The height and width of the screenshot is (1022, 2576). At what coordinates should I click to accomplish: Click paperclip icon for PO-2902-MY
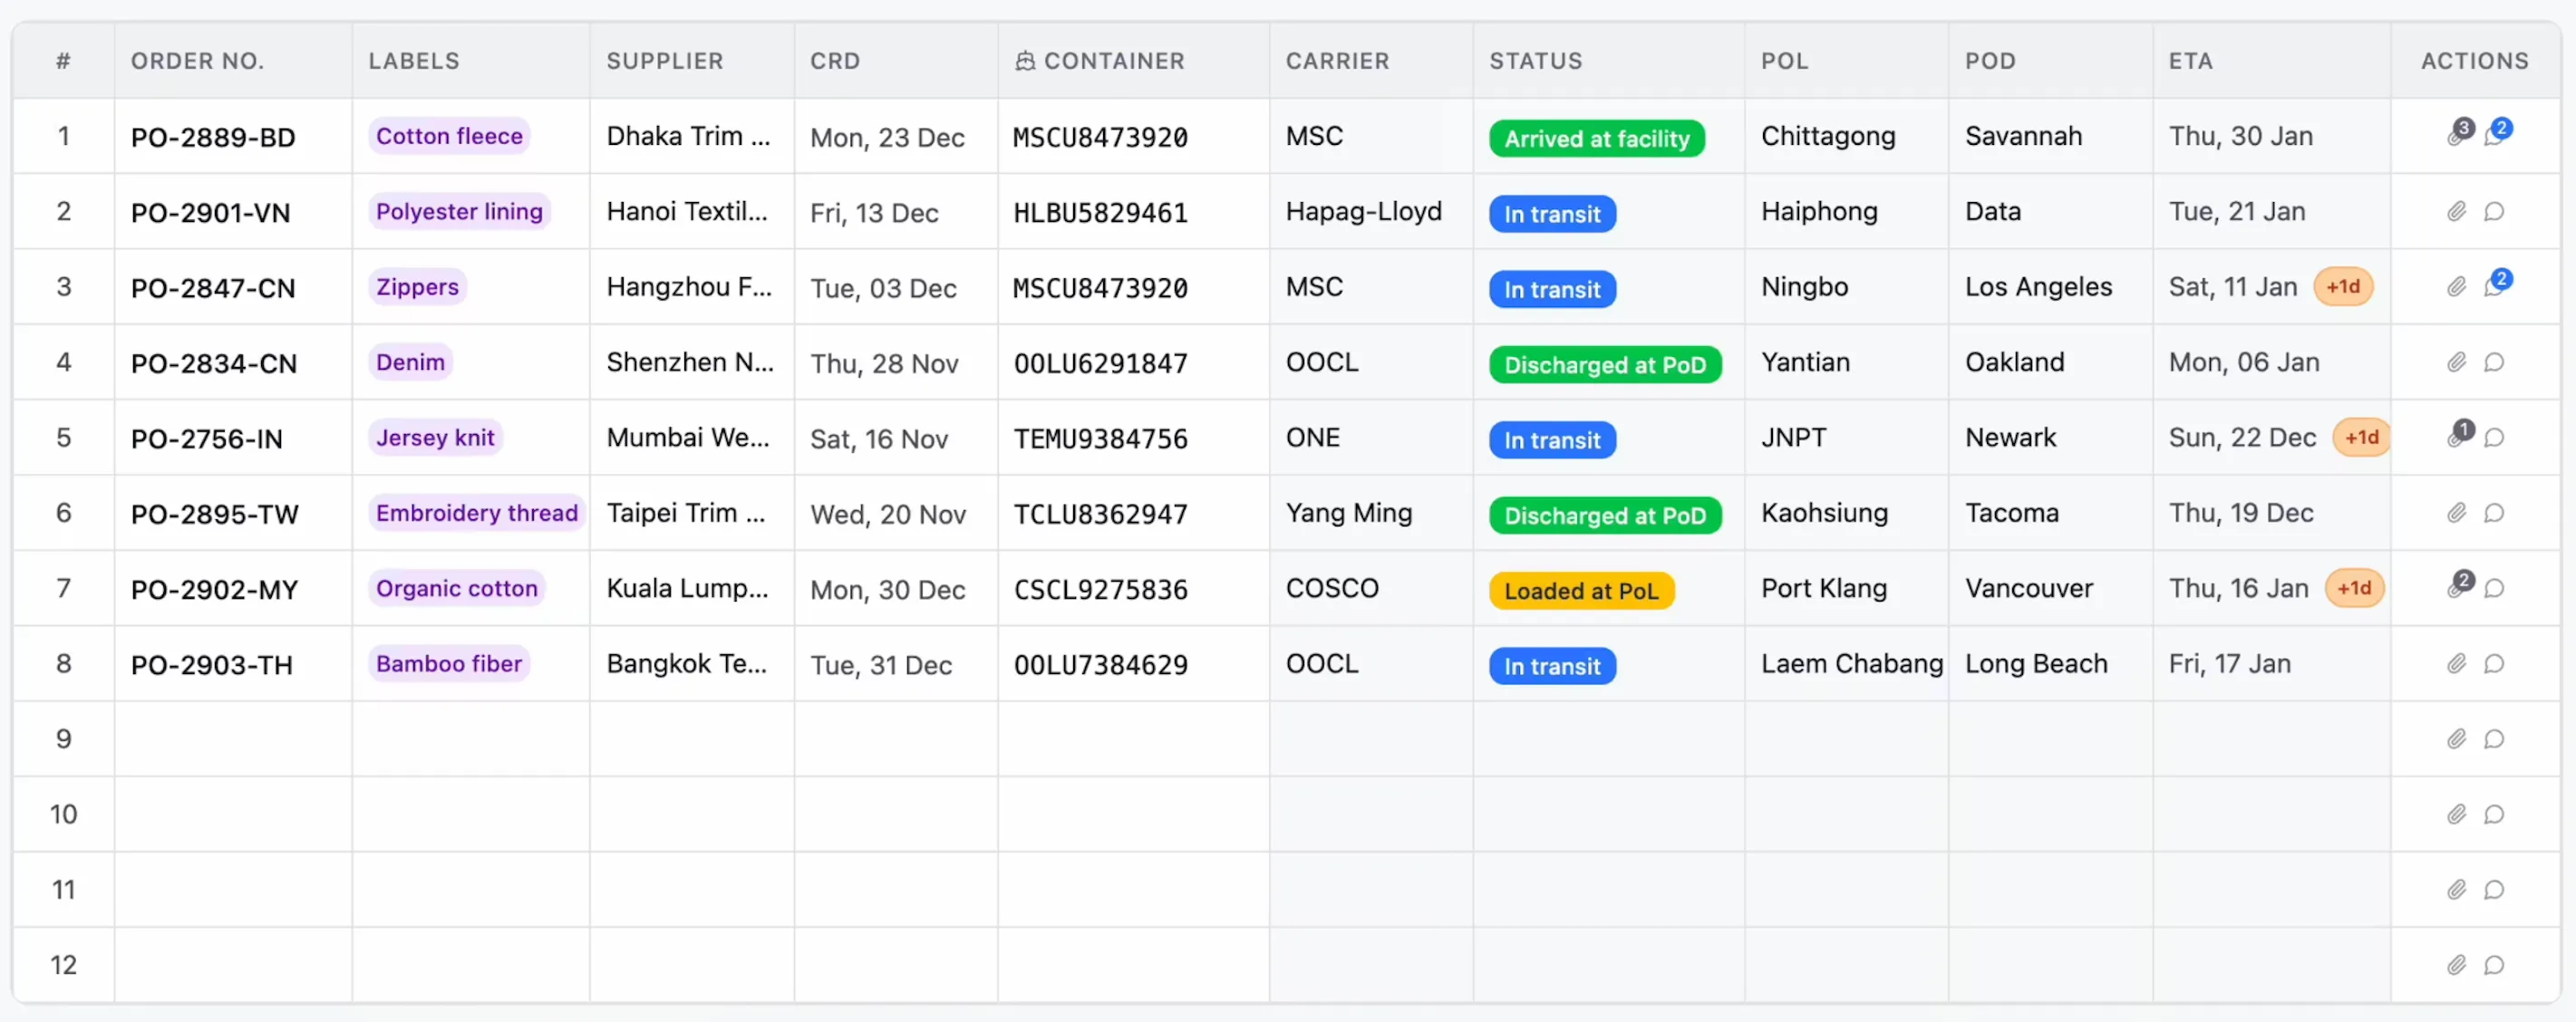click(x=2456, y=588)
